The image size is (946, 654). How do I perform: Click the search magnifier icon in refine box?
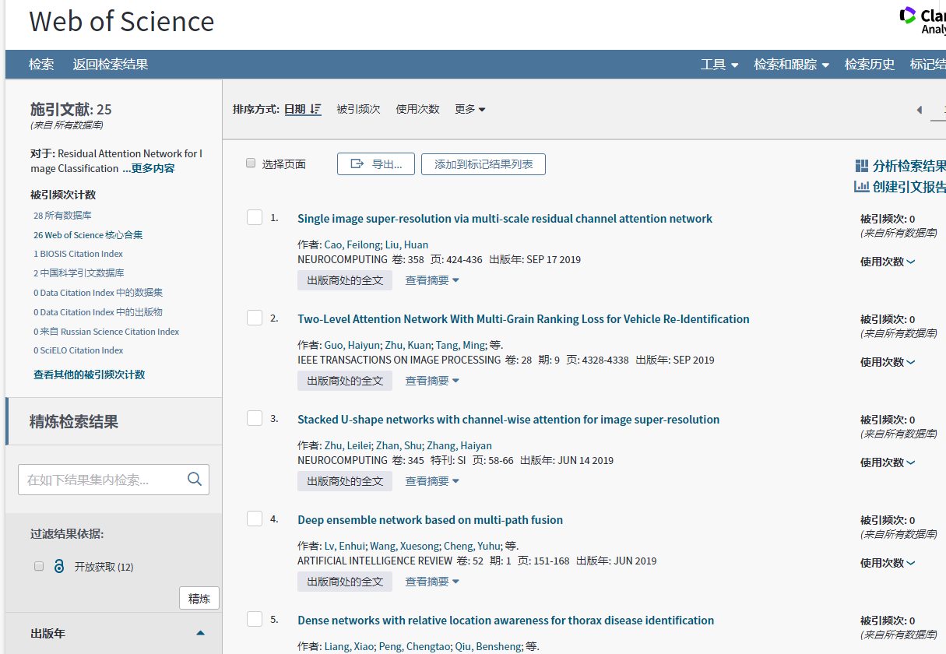[195, 479]
